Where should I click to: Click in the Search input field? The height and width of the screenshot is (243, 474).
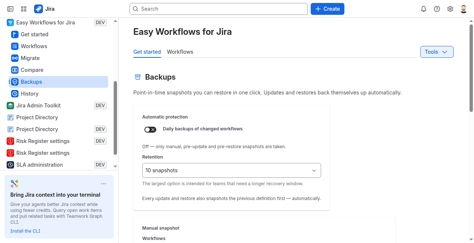pyautogui.click(x=218, y=9)
